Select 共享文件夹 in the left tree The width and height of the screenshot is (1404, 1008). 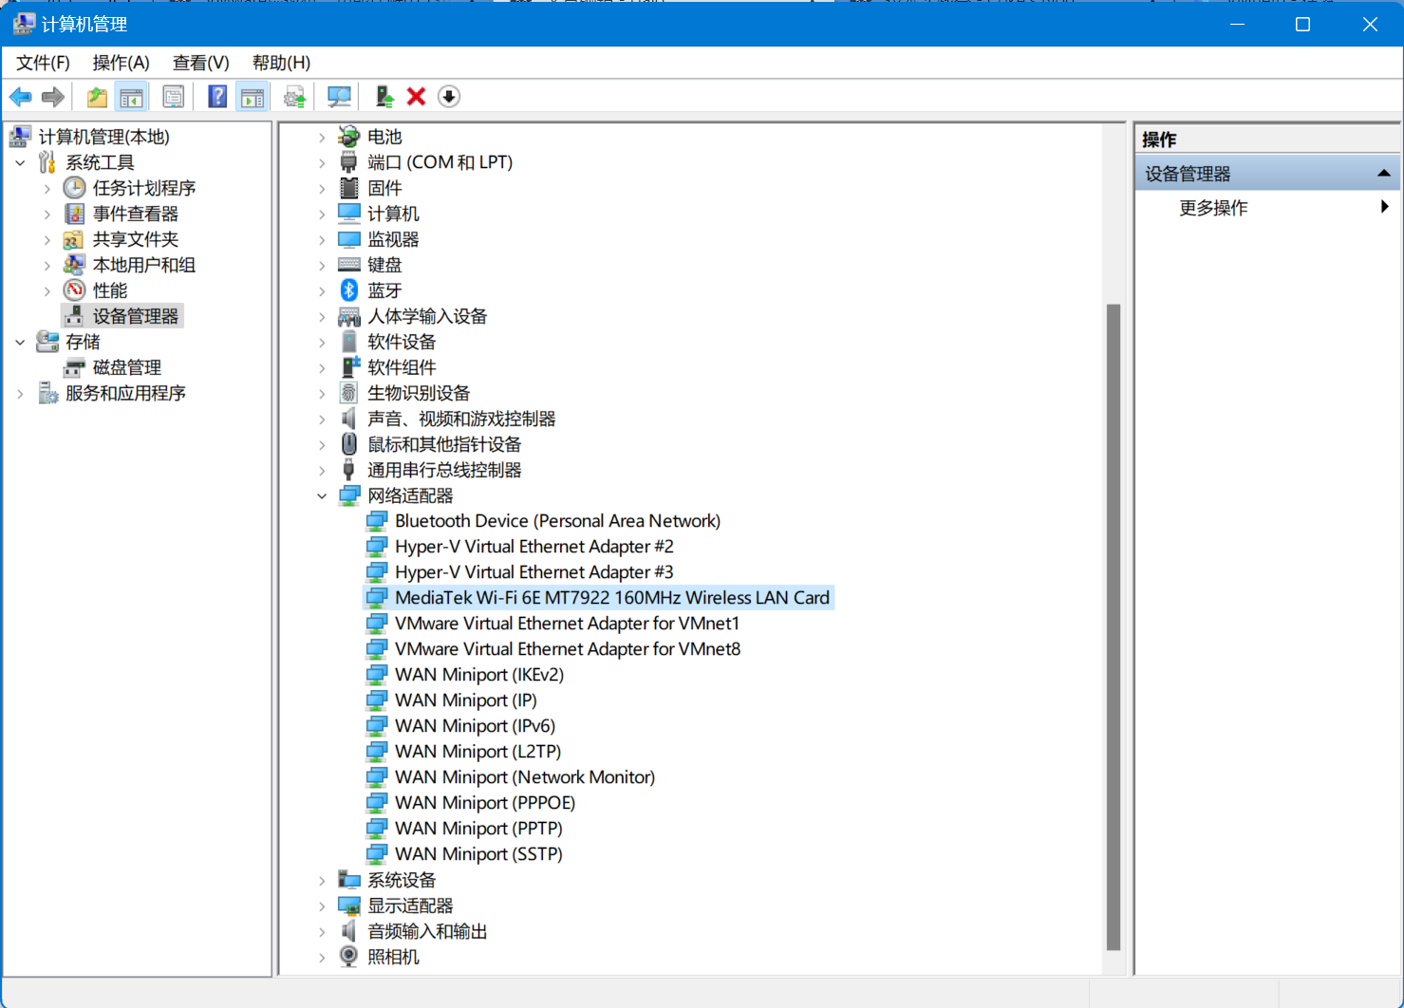pyautogui.click(x=135, y=239)
